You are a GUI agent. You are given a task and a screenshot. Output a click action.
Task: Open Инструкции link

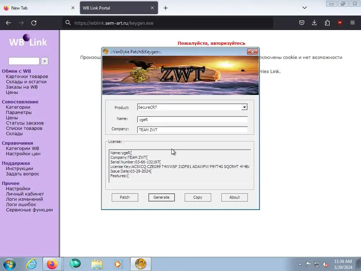point(20,169)
